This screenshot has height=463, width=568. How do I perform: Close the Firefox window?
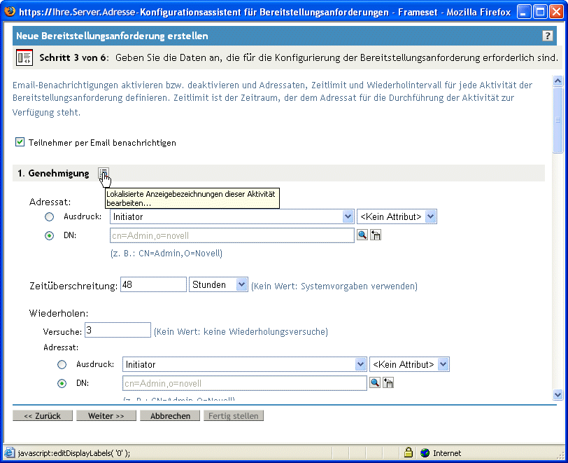557,12
